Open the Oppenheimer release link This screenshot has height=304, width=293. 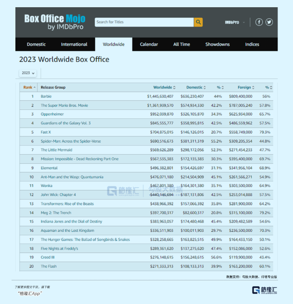point(52,114)
